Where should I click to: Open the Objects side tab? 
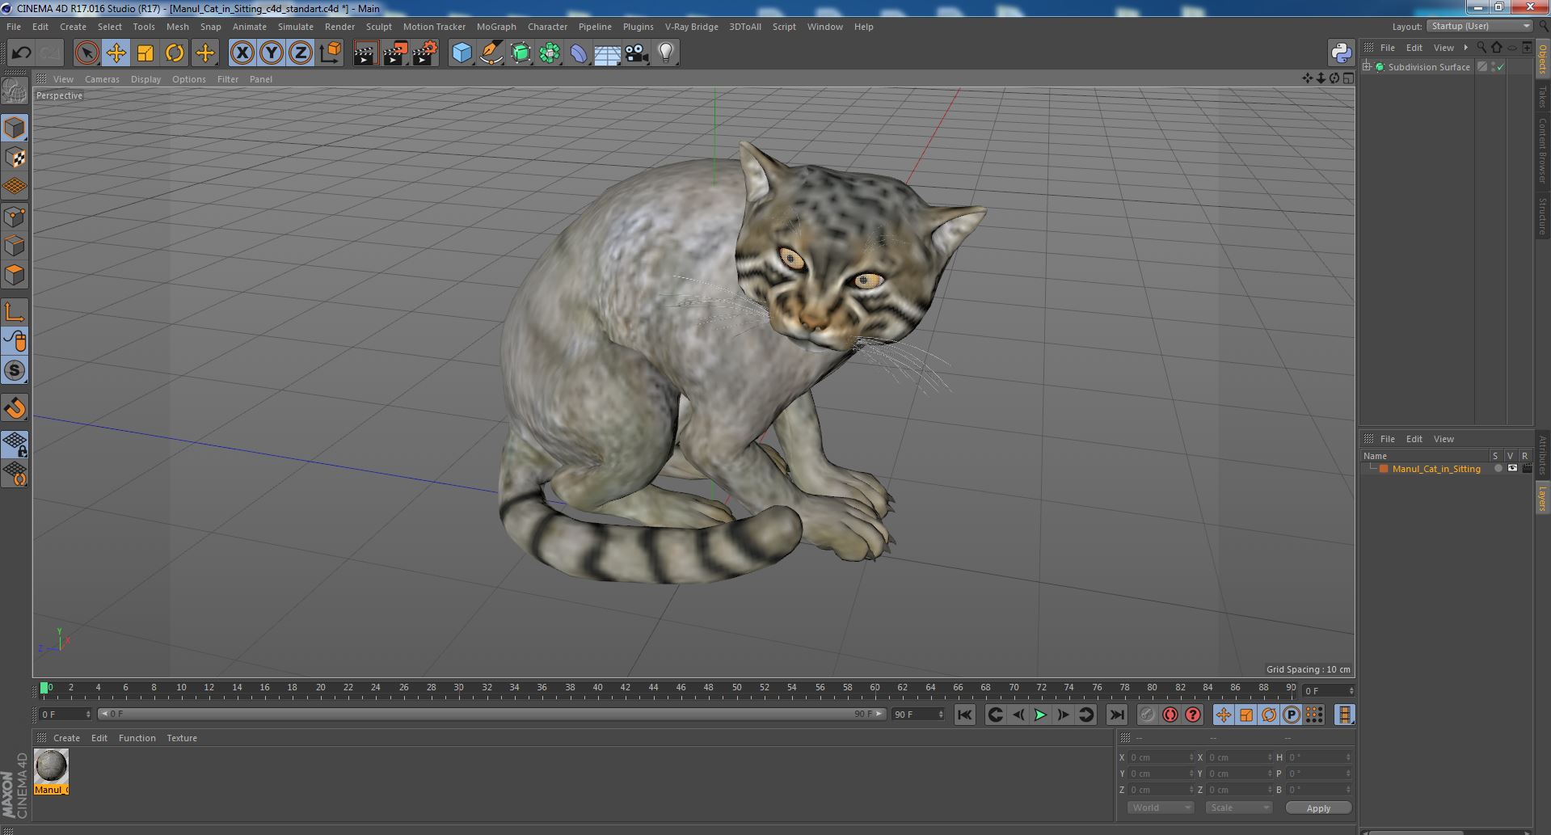tap(1543, 58)
